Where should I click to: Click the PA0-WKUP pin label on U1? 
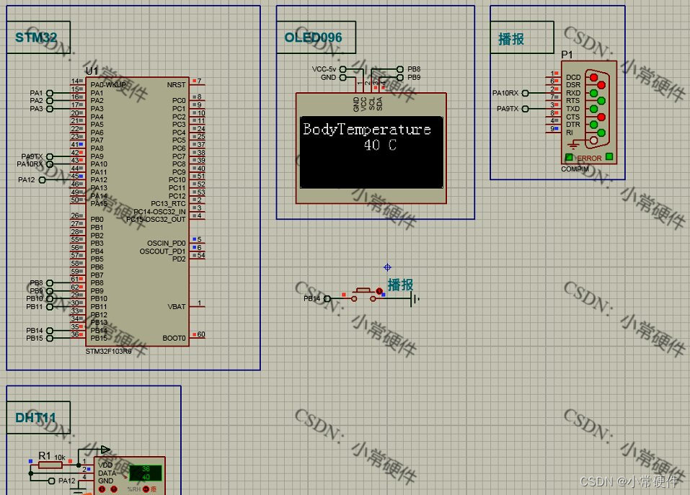[108, 84]
